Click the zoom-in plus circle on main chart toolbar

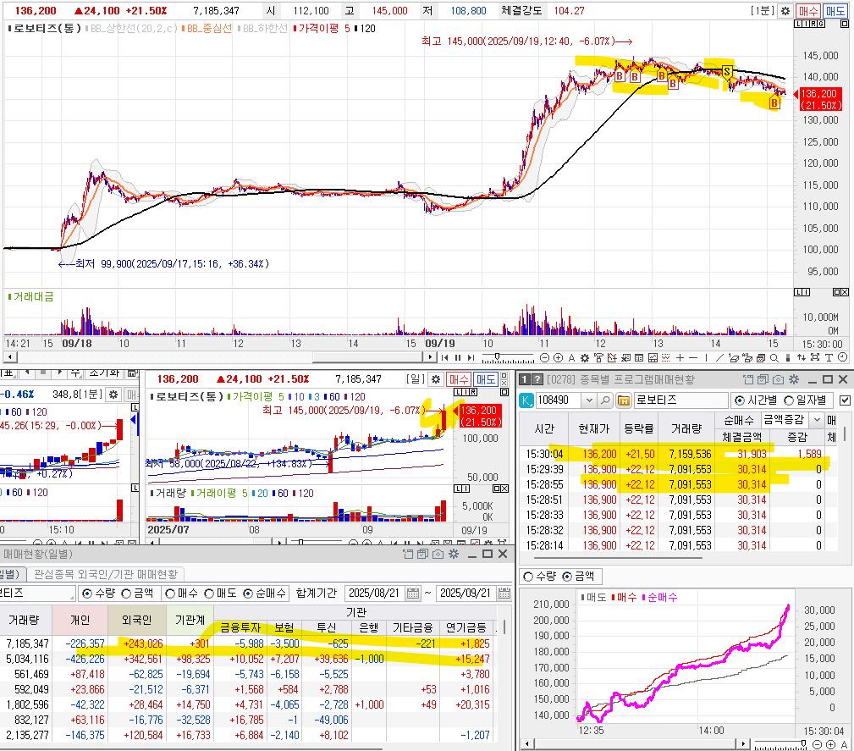coord(559,357)
